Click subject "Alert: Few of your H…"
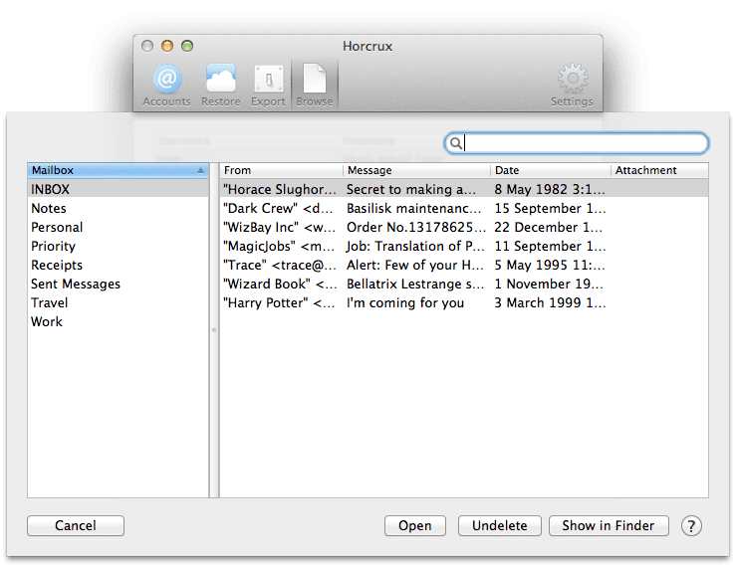Screen dimensions: 736x567 pos(415,265)
